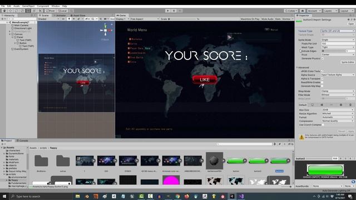
Task: Open File Explorer from the taskbar
Action: 78,196
